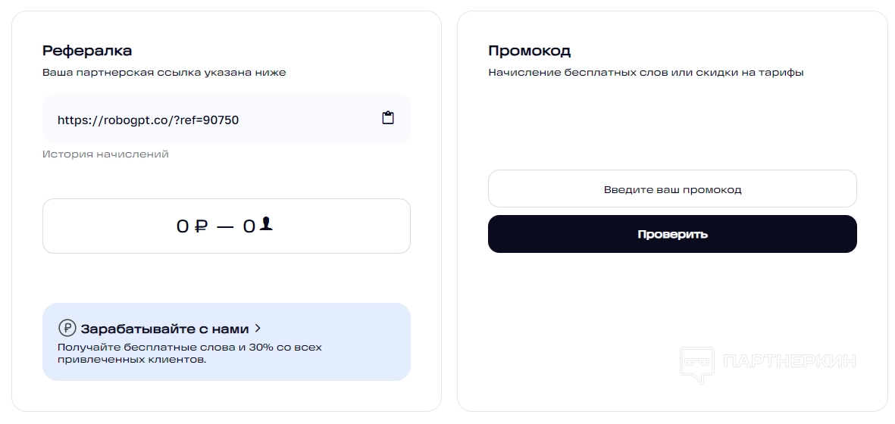Click the ruble sign in the earnings box
The image size is (895, 424).
point(201,226)
